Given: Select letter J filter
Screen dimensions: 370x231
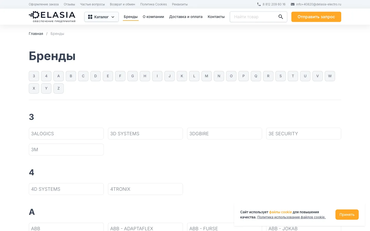Looking at the screenshot, I should [170, 76].
